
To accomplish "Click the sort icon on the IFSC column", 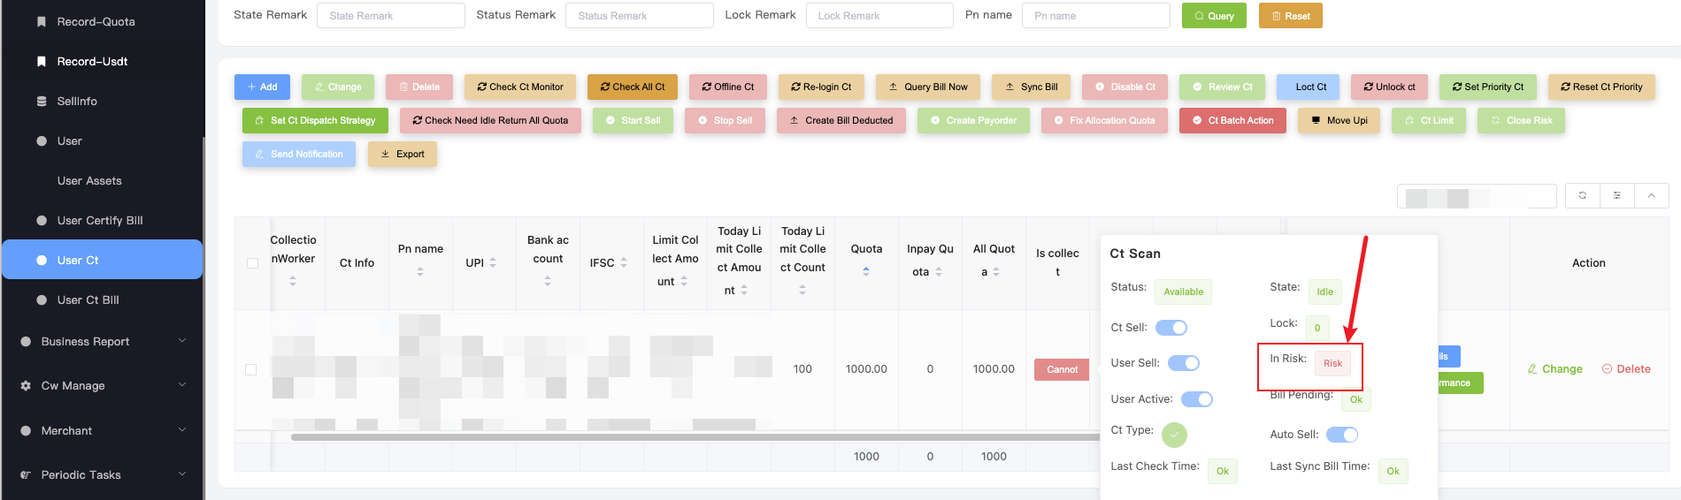I will [x=624, y=263].
